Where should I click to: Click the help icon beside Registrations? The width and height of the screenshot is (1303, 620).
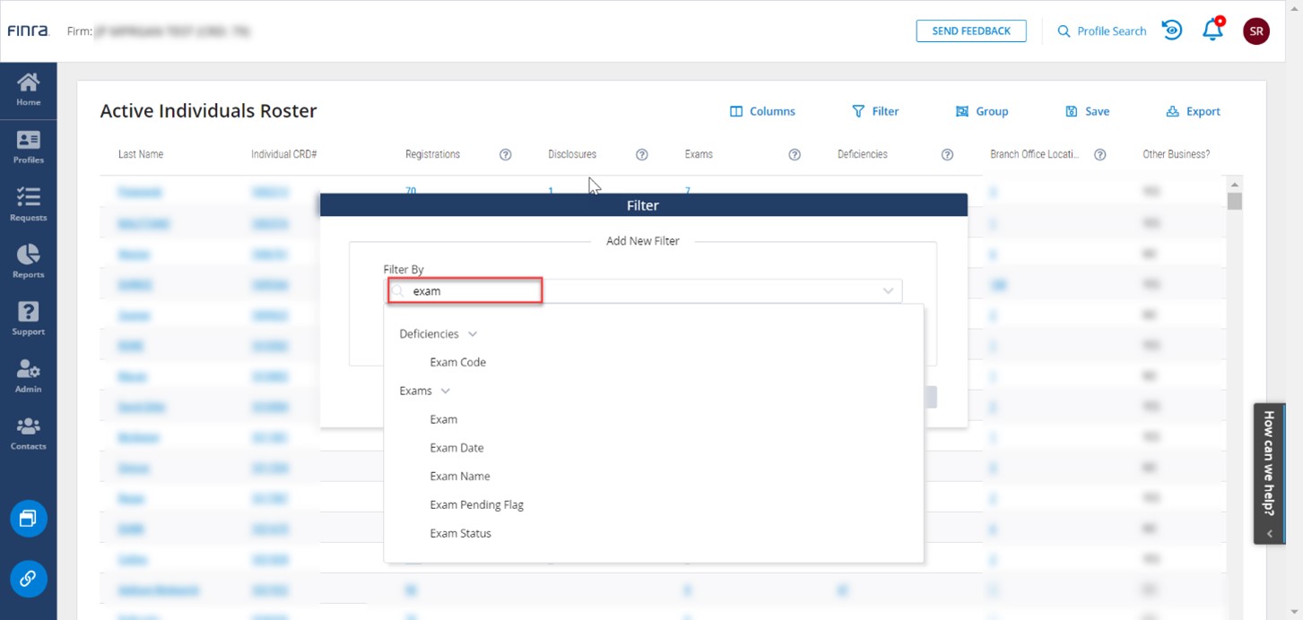coord(505,154)
